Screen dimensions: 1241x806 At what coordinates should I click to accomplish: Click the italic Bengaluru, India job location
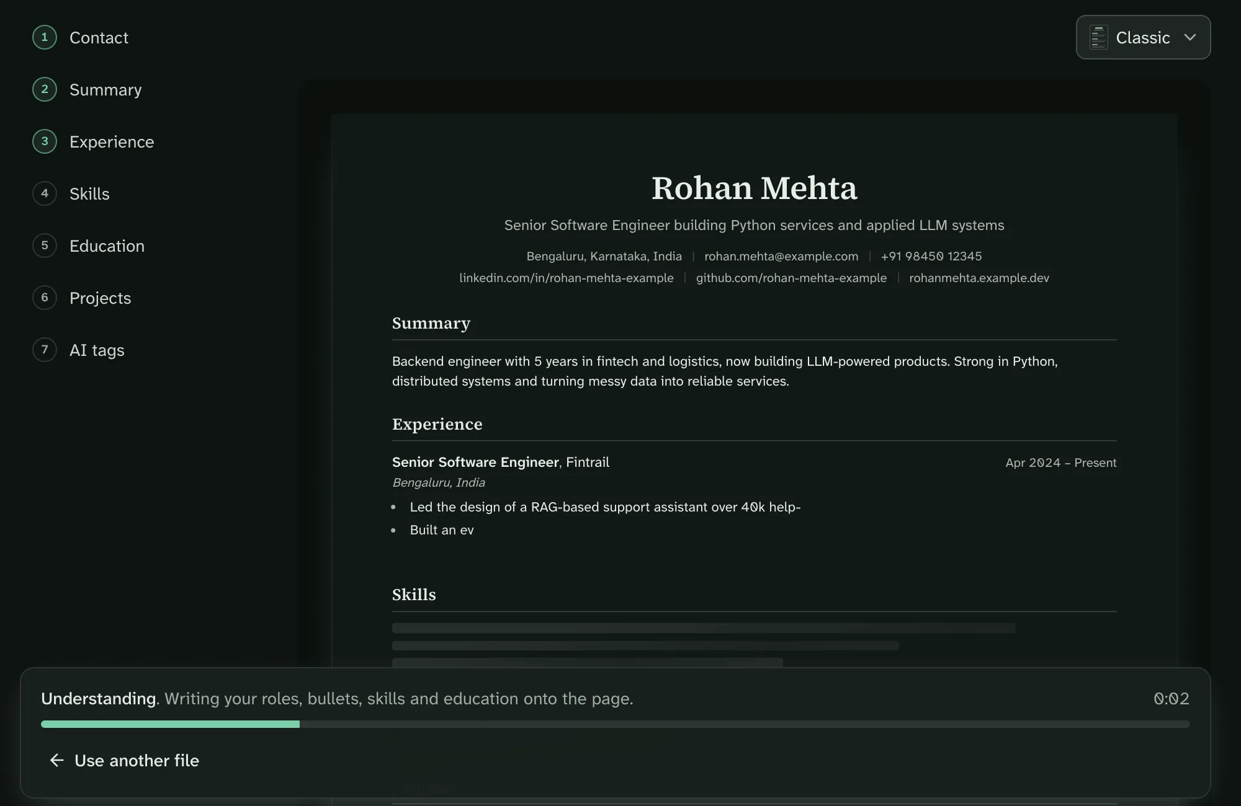click(x=439, y=482)
